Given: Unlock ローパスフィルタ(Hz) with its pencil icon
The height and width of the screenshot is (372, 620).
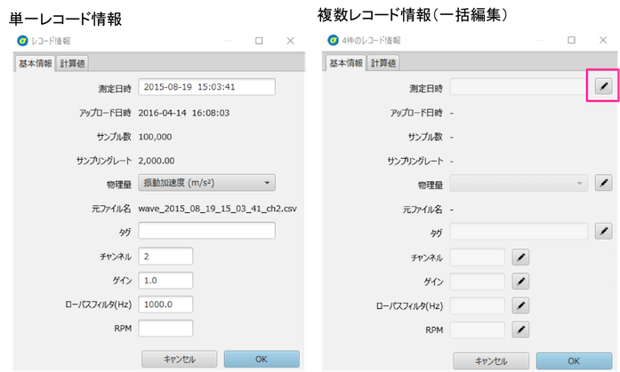Looking at the screenshot, I should [521, 305].
